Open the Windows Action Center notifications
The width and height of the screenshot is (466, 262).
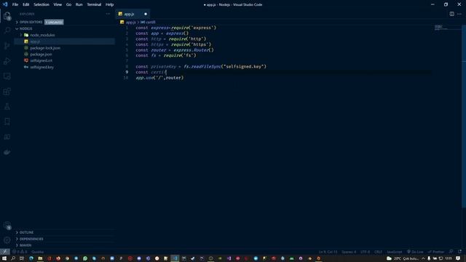(x=458, y=258)
